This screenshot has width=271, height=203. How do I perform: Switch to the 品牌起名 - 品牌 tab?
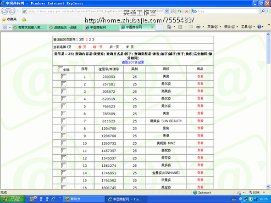[x=65, y=27]
